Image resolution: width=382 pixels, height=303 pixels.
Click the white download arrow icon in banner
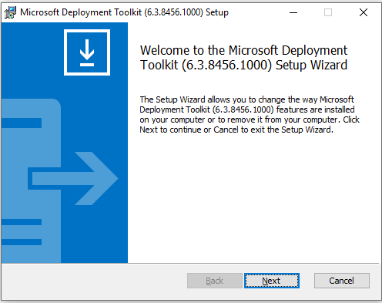click(87, 52)
